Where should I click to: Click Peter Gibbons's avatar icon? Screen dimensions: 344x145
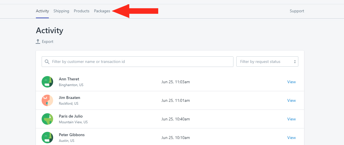click(x=47, y=138)
